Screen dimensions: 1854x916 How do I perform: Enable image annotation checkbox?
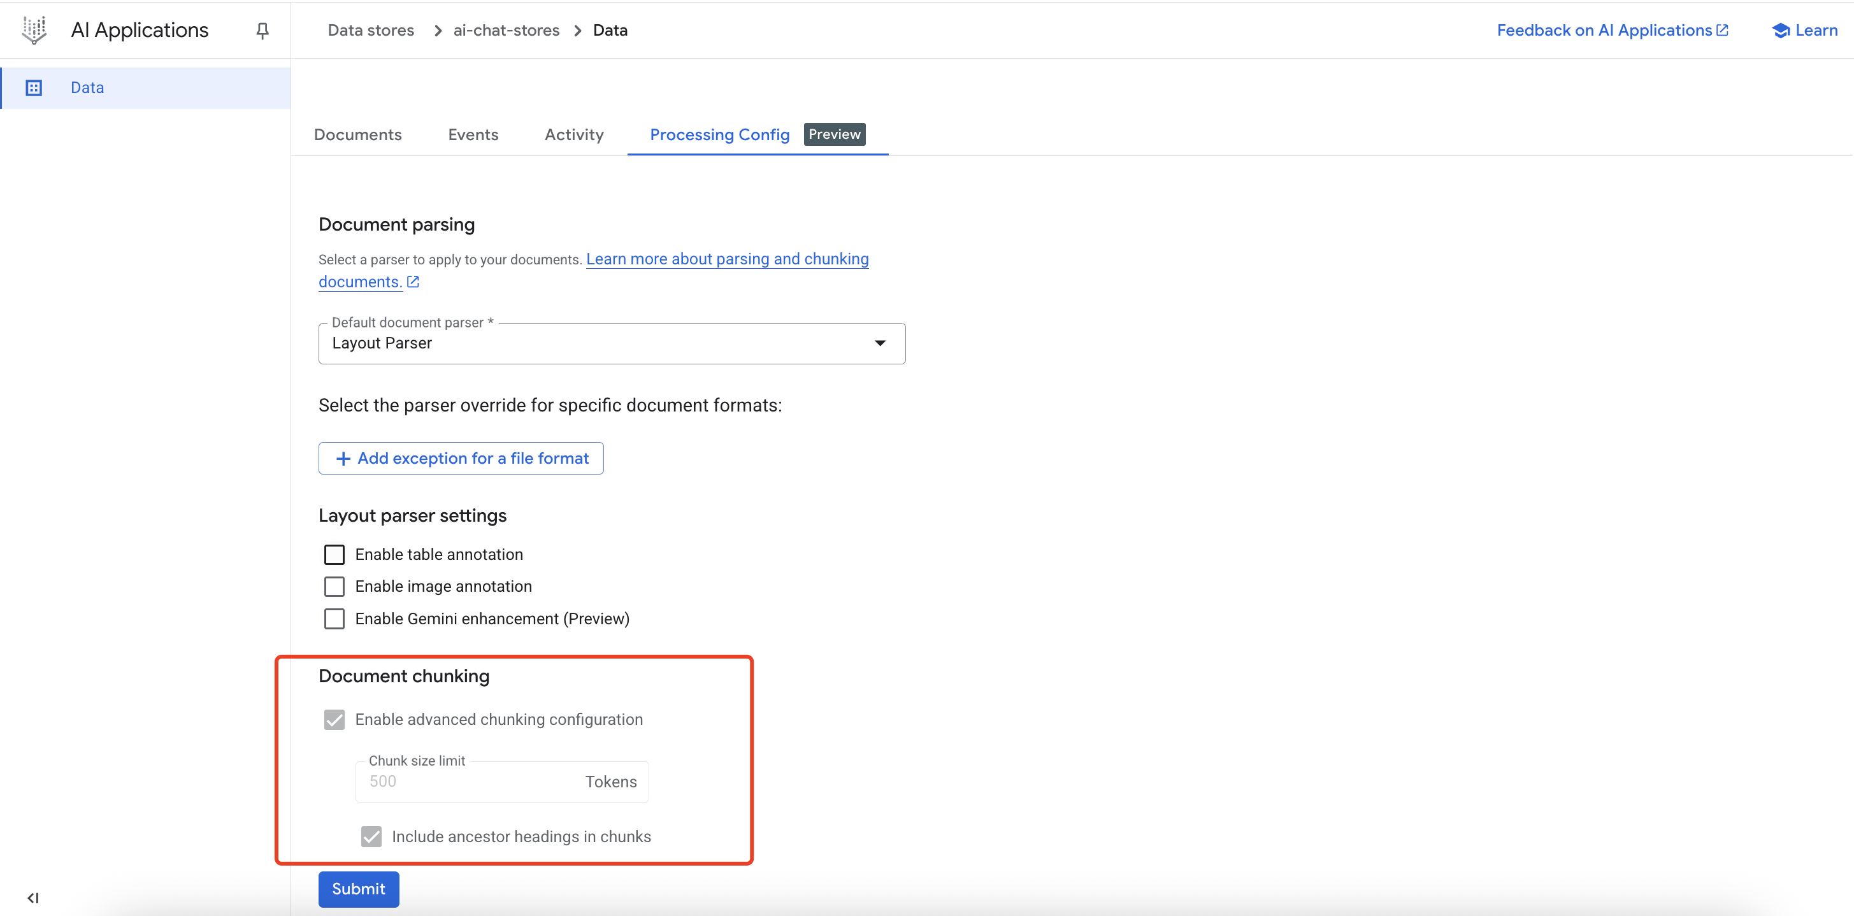pos(334,587)
